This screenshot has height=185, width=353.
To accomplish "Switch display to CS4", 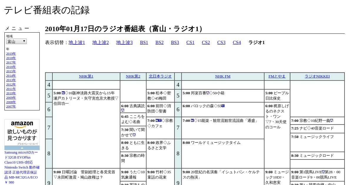I will pos(237,43).
